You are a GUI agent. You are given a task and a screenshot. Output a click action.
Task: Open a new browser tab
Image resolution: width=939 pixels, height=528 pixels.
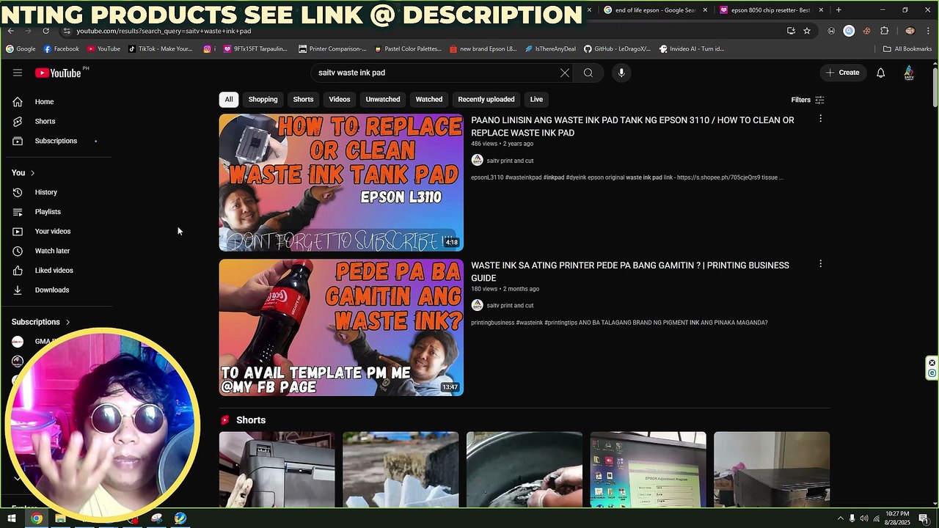(x=838, y=10)
